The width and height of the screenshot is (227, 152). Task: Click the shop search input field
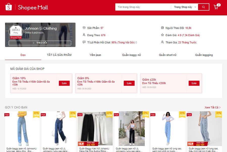pos(143,7)
